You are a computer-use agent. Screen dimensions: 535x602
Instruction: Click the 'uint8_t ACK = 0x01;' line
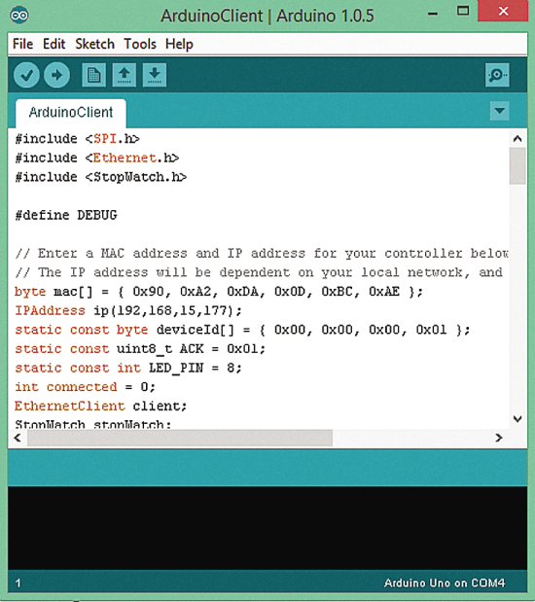point(140,349)
